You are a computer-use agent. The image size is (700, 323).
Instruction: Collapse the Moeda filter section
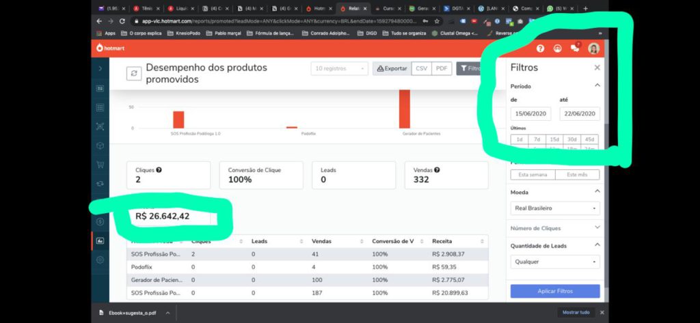597,191
